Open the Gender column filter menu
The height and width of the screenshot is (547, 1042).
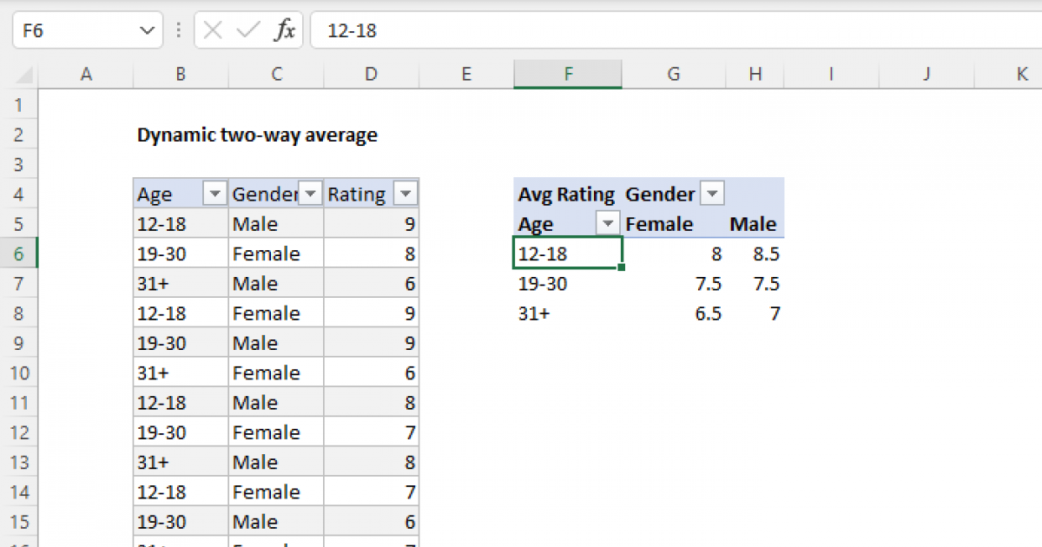[310, 193]
